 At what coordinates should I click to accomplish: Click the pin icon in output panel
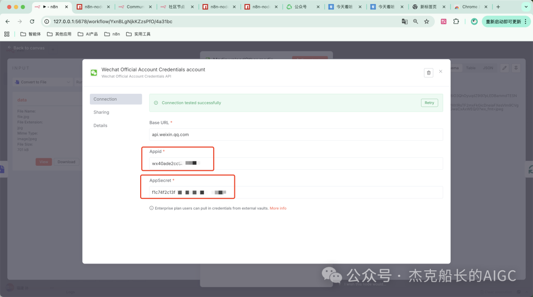click(516, 68)
